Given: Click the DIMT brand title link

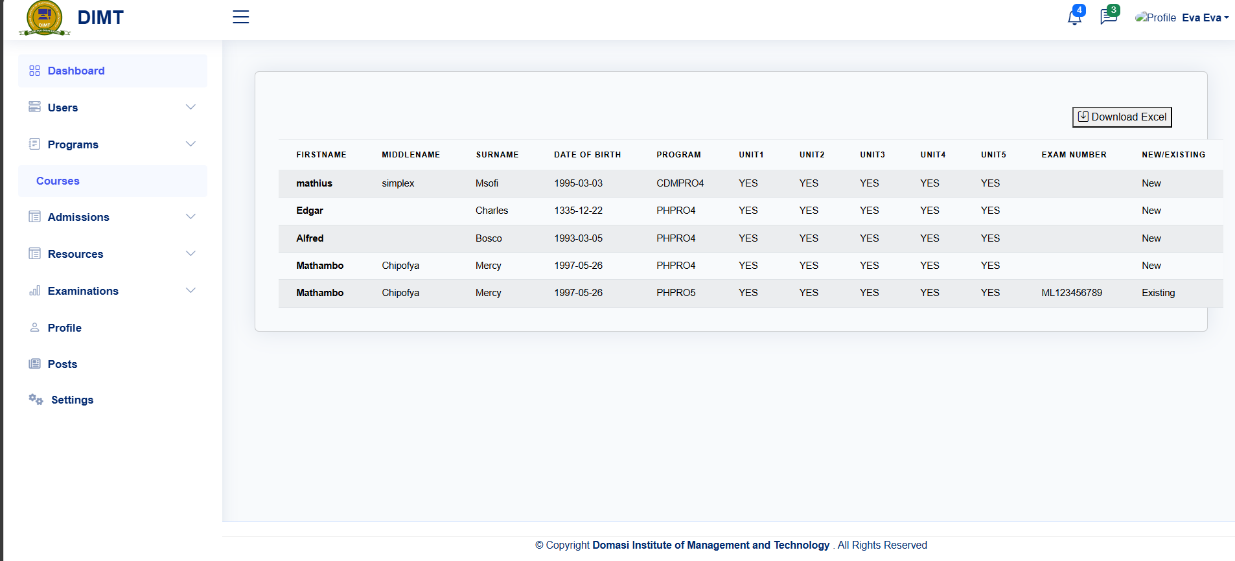Looking at the screenshot, I should tap(100, 17).
